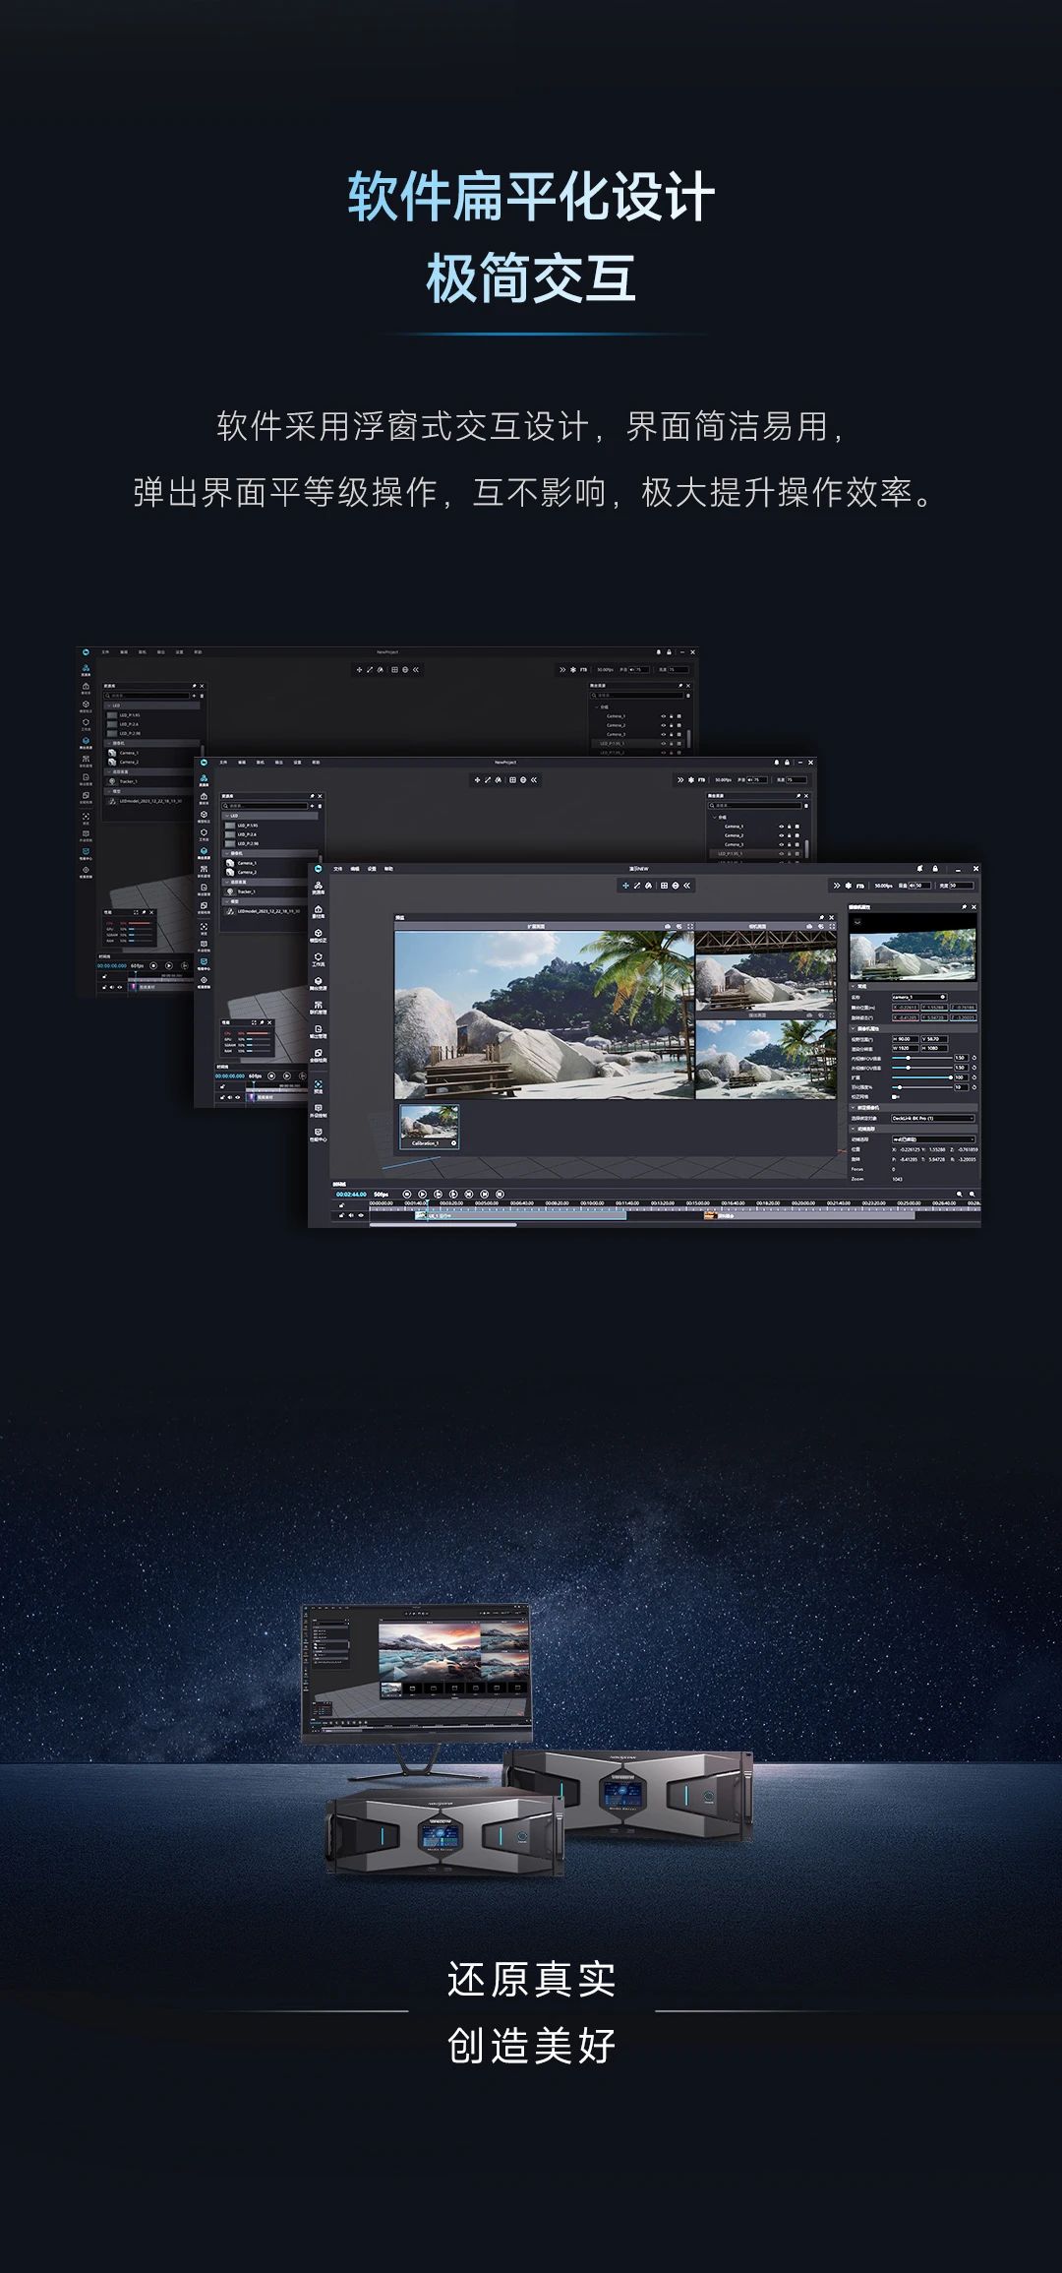
Task: Click the lock icon in front window title bar
Action: (x=935, y=869)
